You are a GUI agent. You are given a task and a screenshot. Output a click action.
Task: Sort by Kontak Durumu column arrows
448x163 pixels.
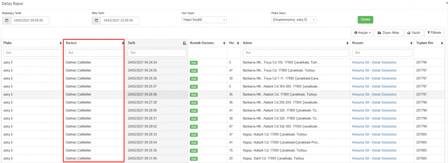point(224,43)
